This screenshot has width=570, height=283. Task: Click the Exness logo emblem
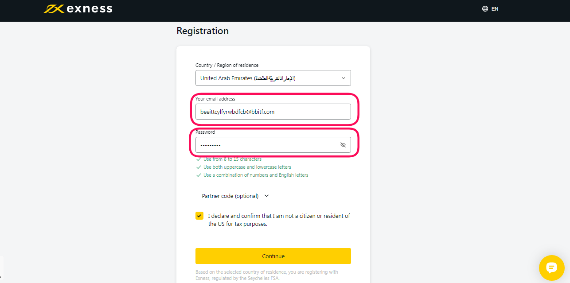(54, 9)
